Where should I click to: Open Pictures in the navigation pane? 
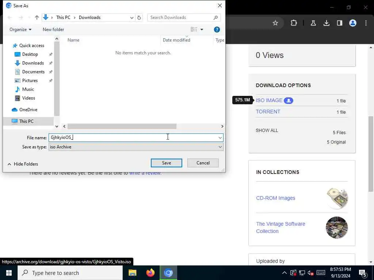[x=30, y=81]
